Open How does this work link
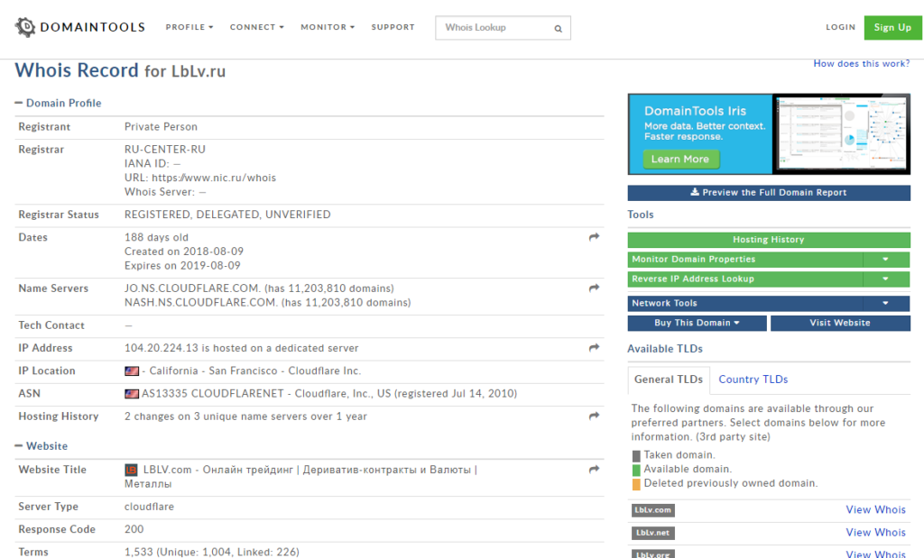The width and height of the screenshot is (924, 558). click(862, 64)
